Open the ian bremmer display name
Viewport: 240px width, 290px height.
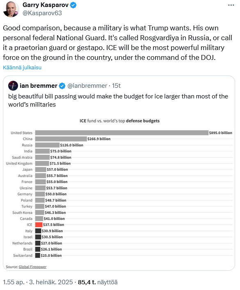coord(39,86)
